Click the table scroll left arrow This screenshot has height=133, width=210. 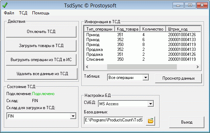87,67
